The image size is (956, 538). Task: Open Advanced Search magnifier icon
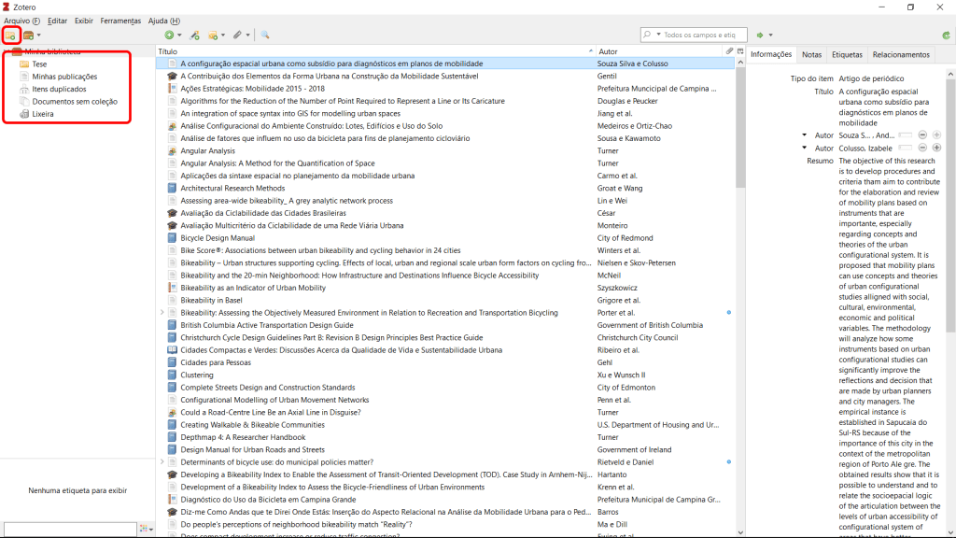click(265, 35)
